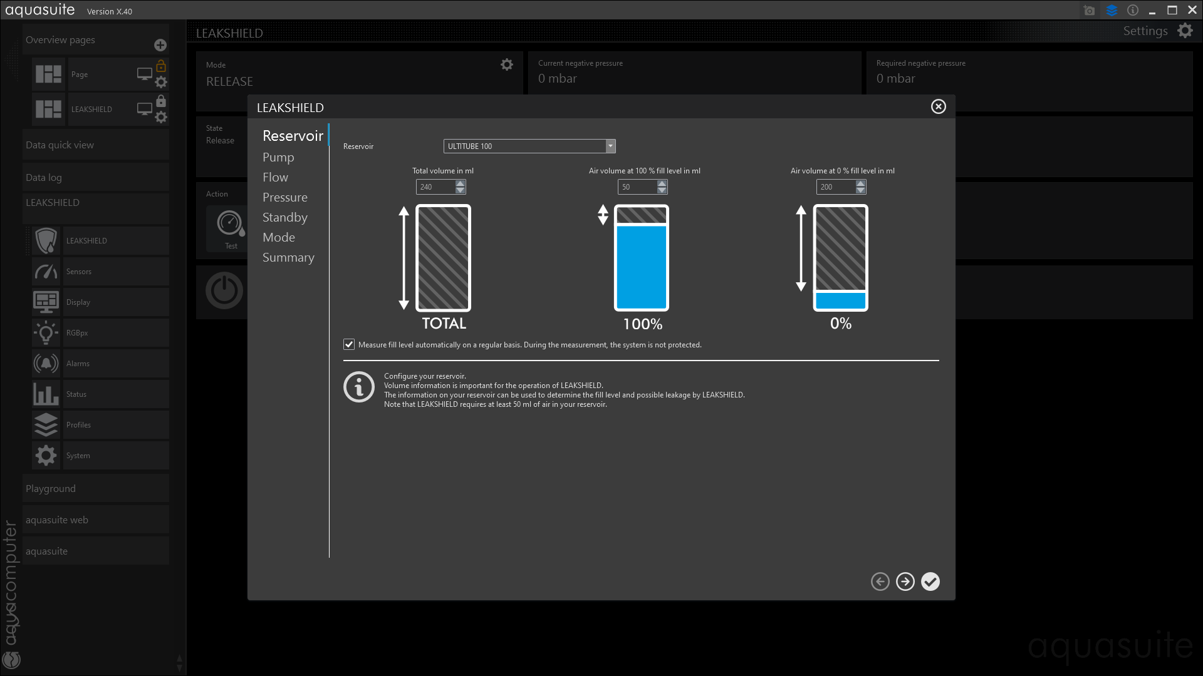
Task: Unlock the Page overview lock icon
Action: (x=161, y=66)
